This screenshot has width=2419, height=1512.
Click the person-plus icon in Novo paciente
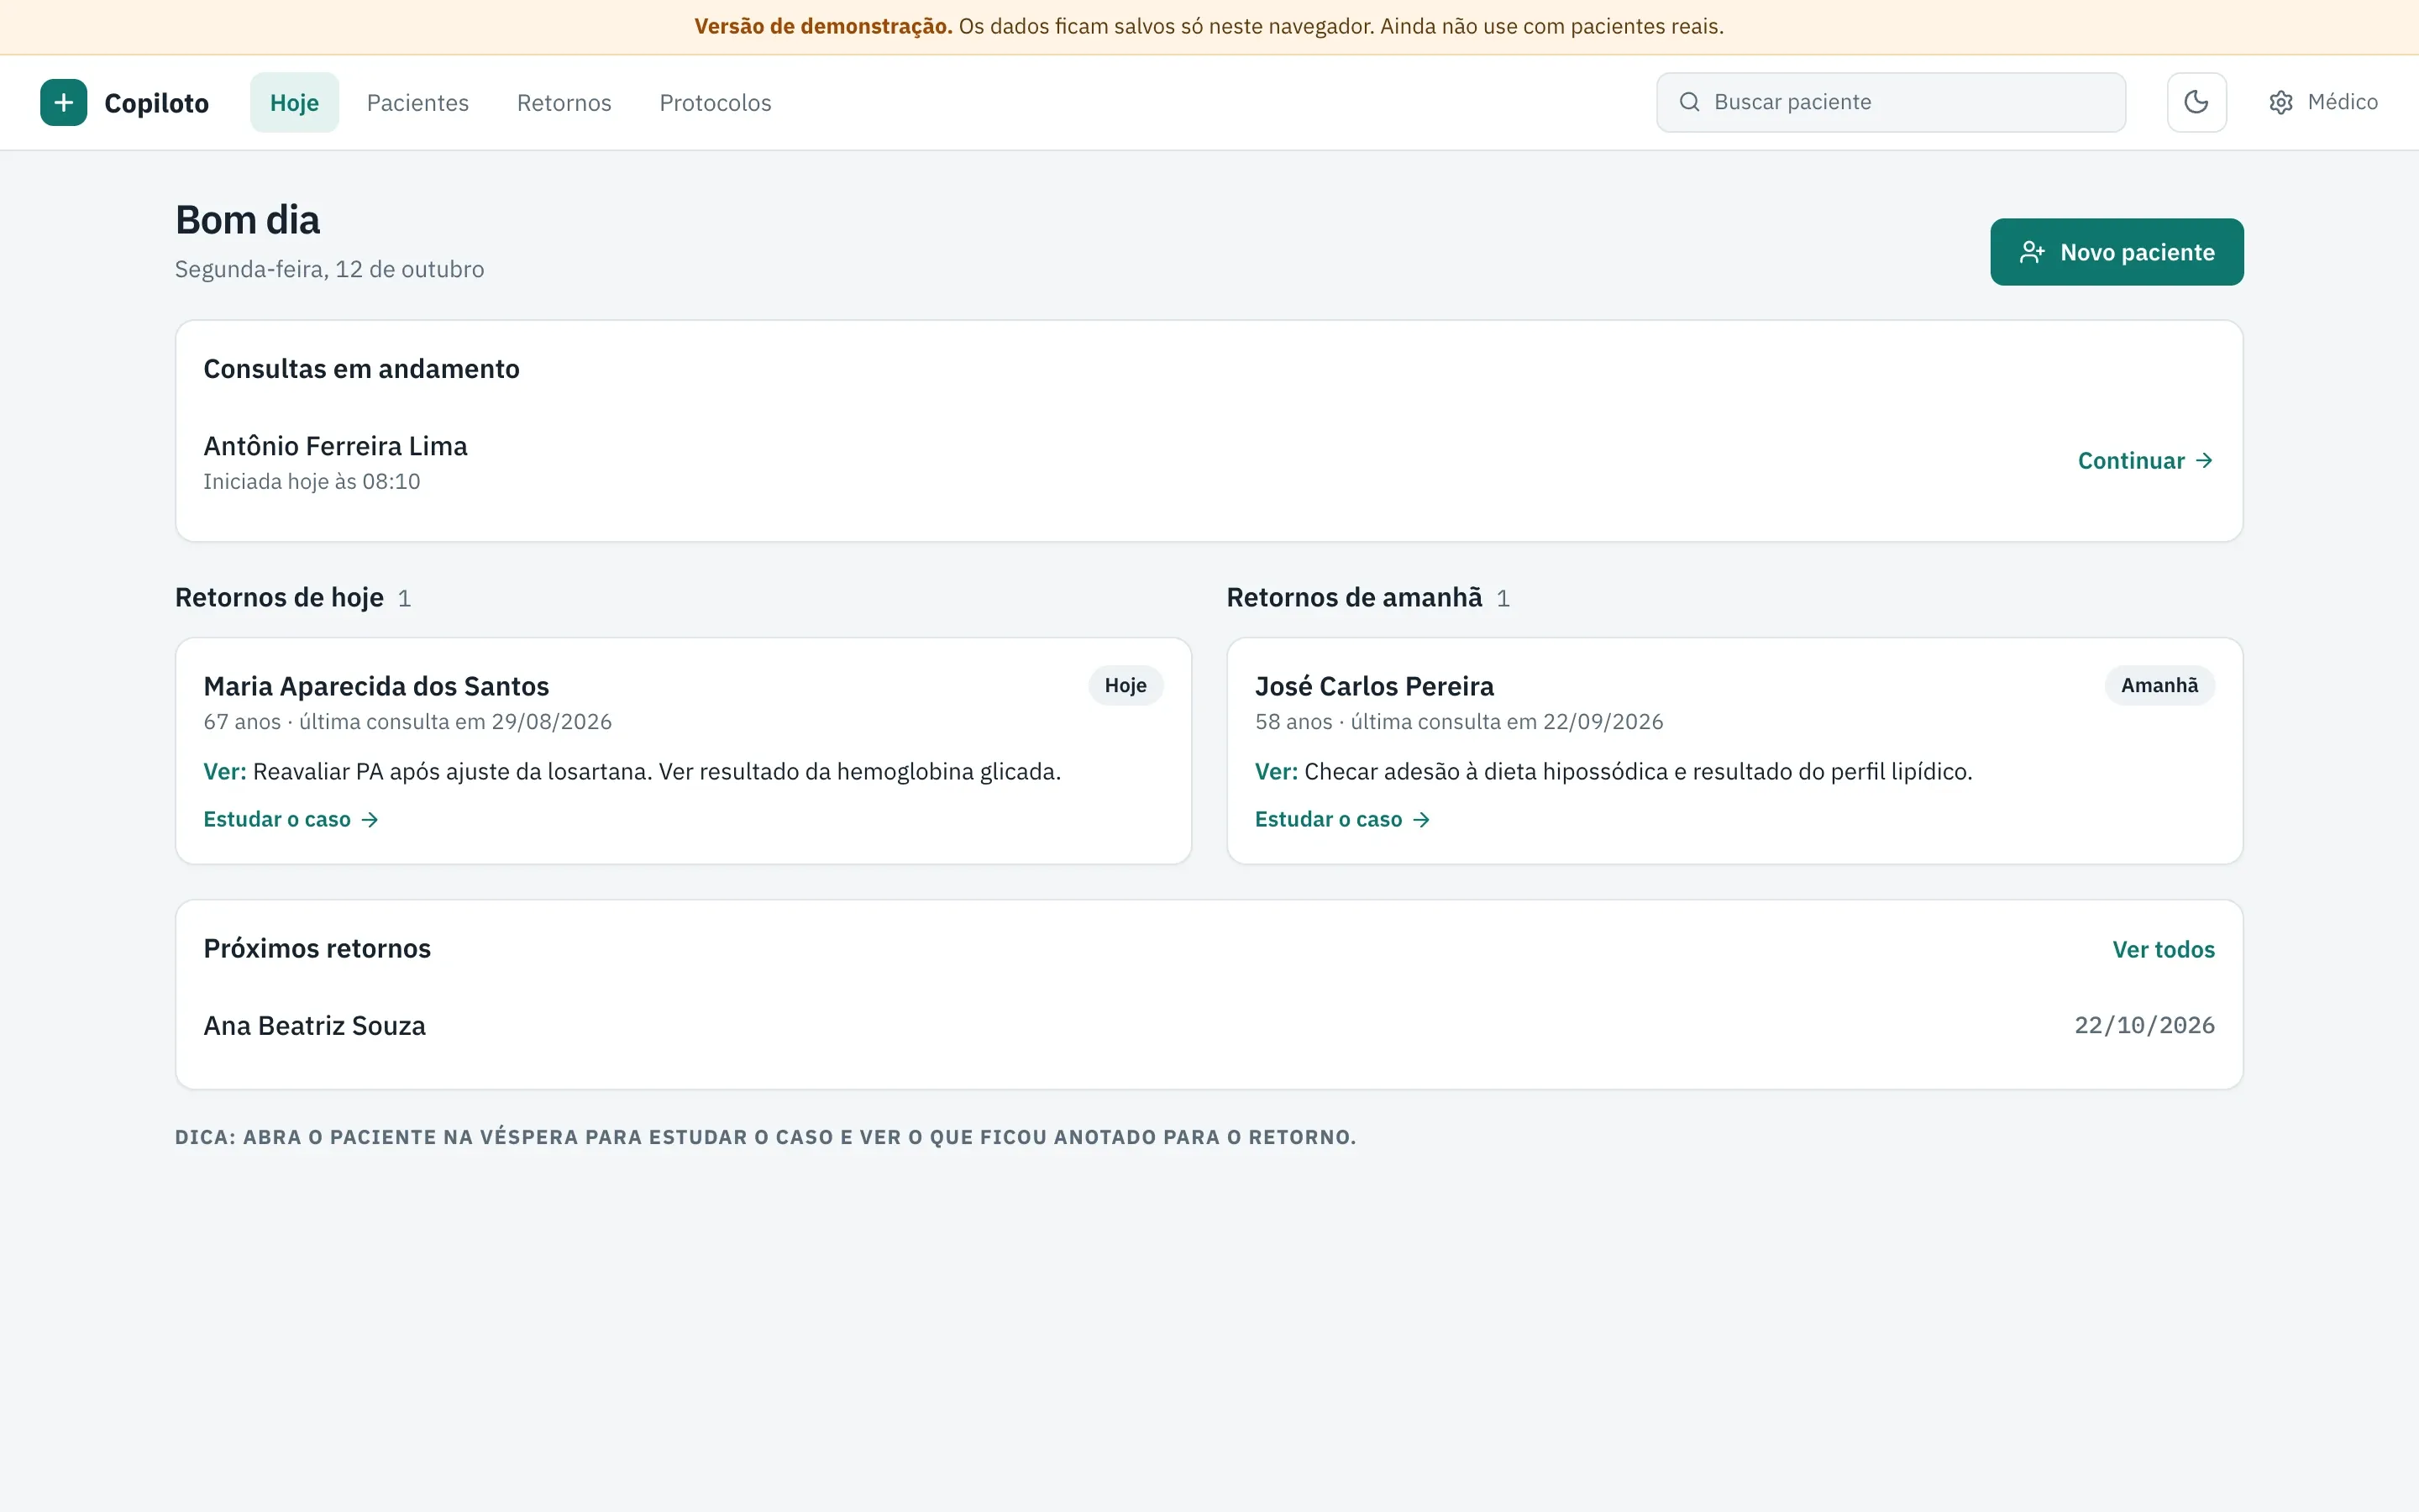[x=2031, y=252]
